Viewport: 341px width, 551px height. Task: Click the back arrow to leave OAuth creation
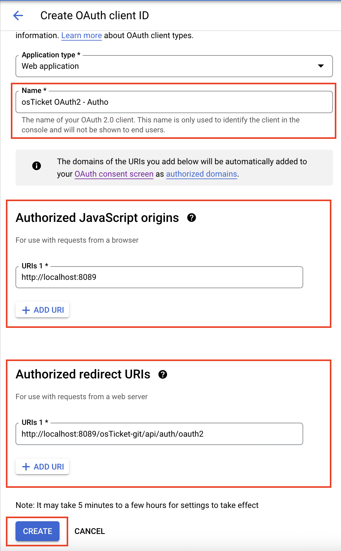pos(18,15)
